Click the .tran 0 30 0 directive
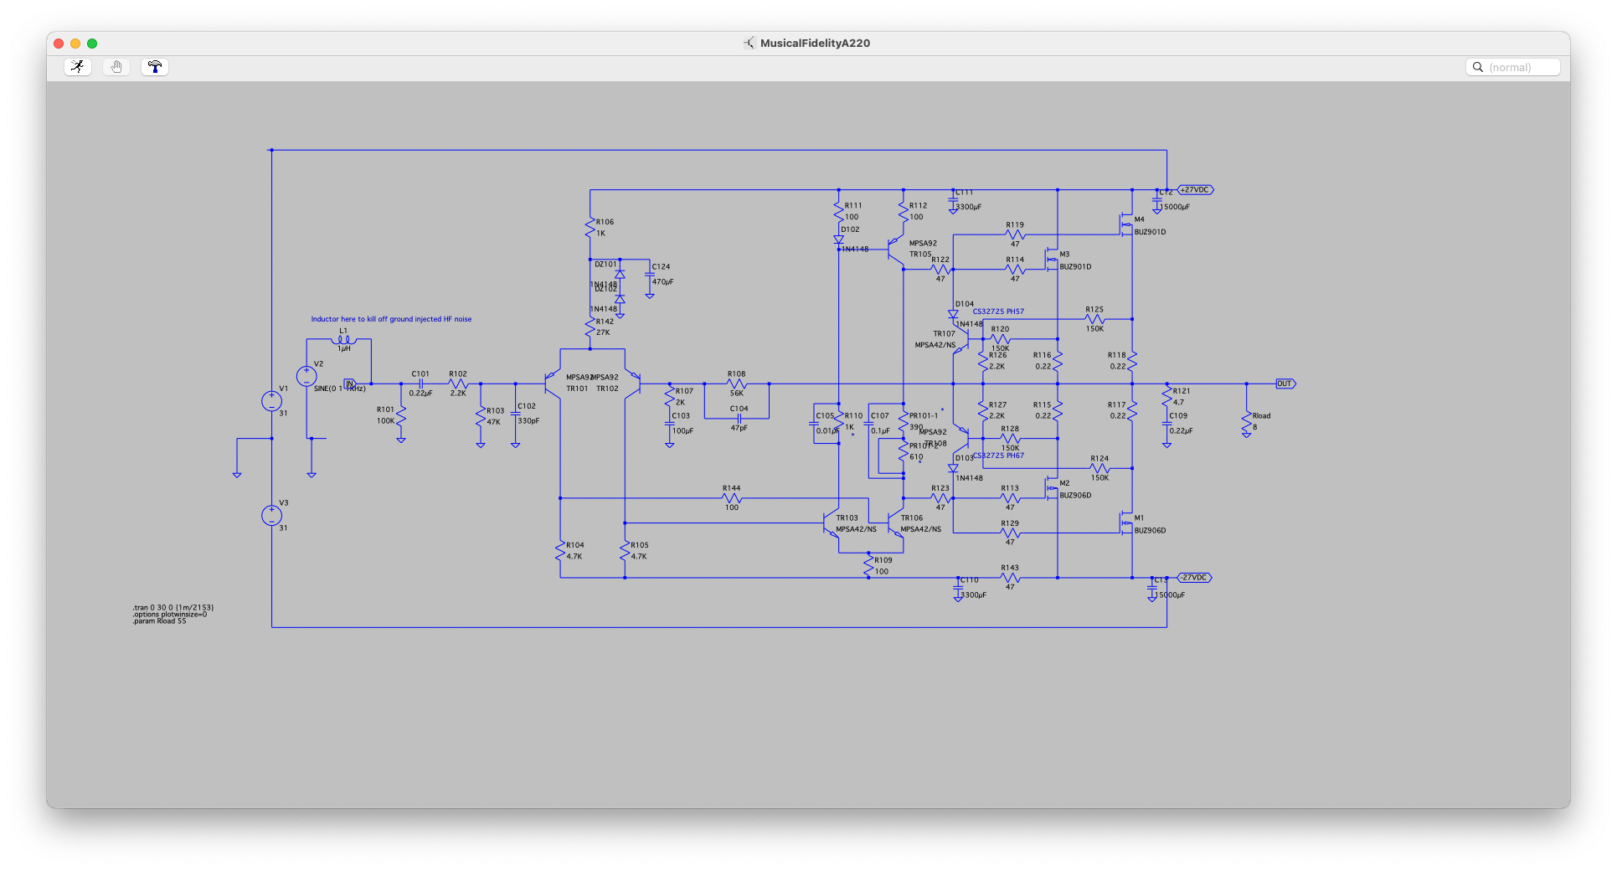Viewport: 1617px width, 870px height. tap(173, 608)
